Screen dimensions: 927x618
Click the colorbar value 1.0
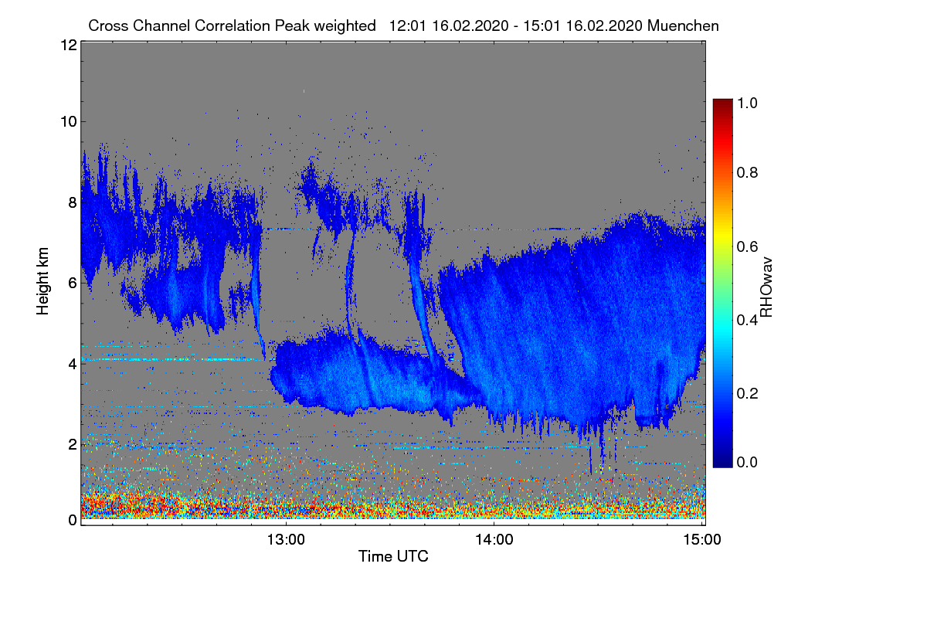749,101
